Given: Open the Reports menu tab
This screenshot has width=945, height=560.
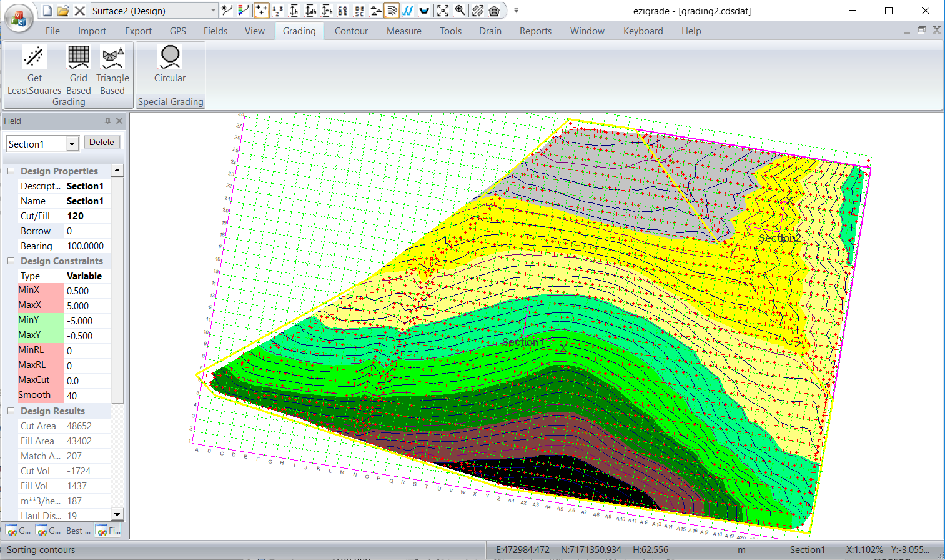Looking at the screenshot, I should tap(535, 31).
